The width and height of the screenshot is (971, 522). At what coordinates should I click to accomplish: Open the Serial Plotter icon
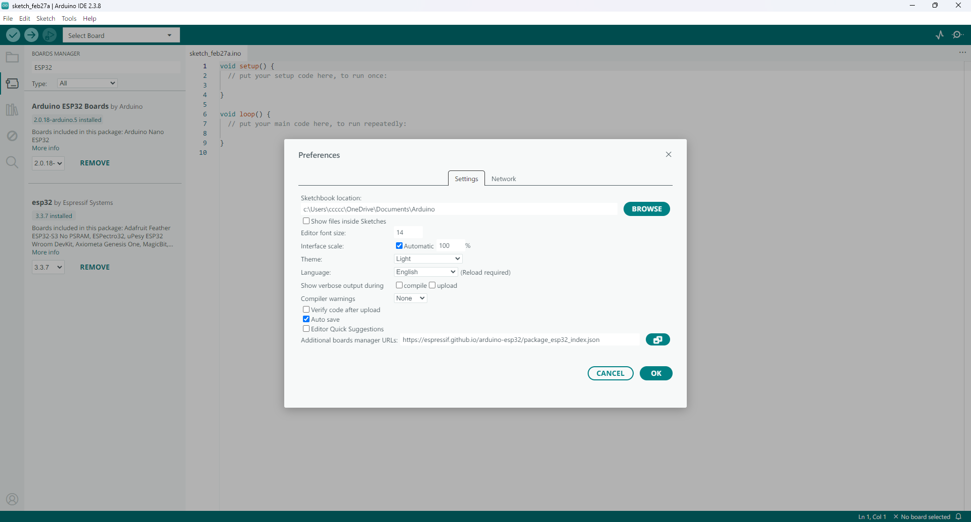point(940,35)
